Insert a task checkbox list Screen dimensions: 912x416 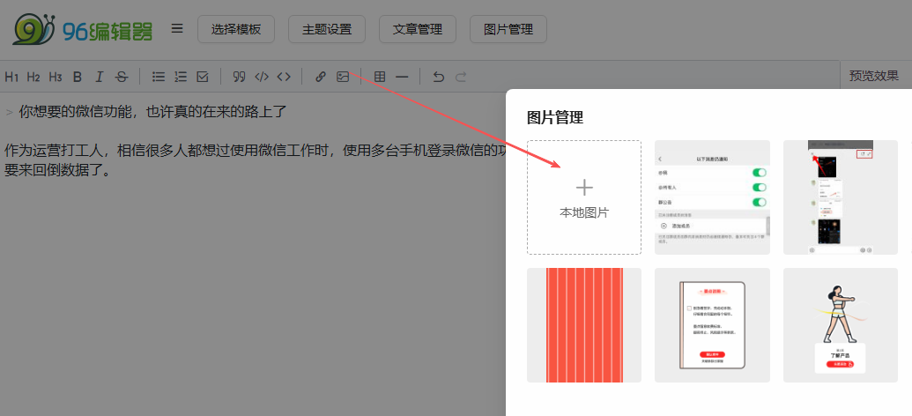click(x=203, y=77)
